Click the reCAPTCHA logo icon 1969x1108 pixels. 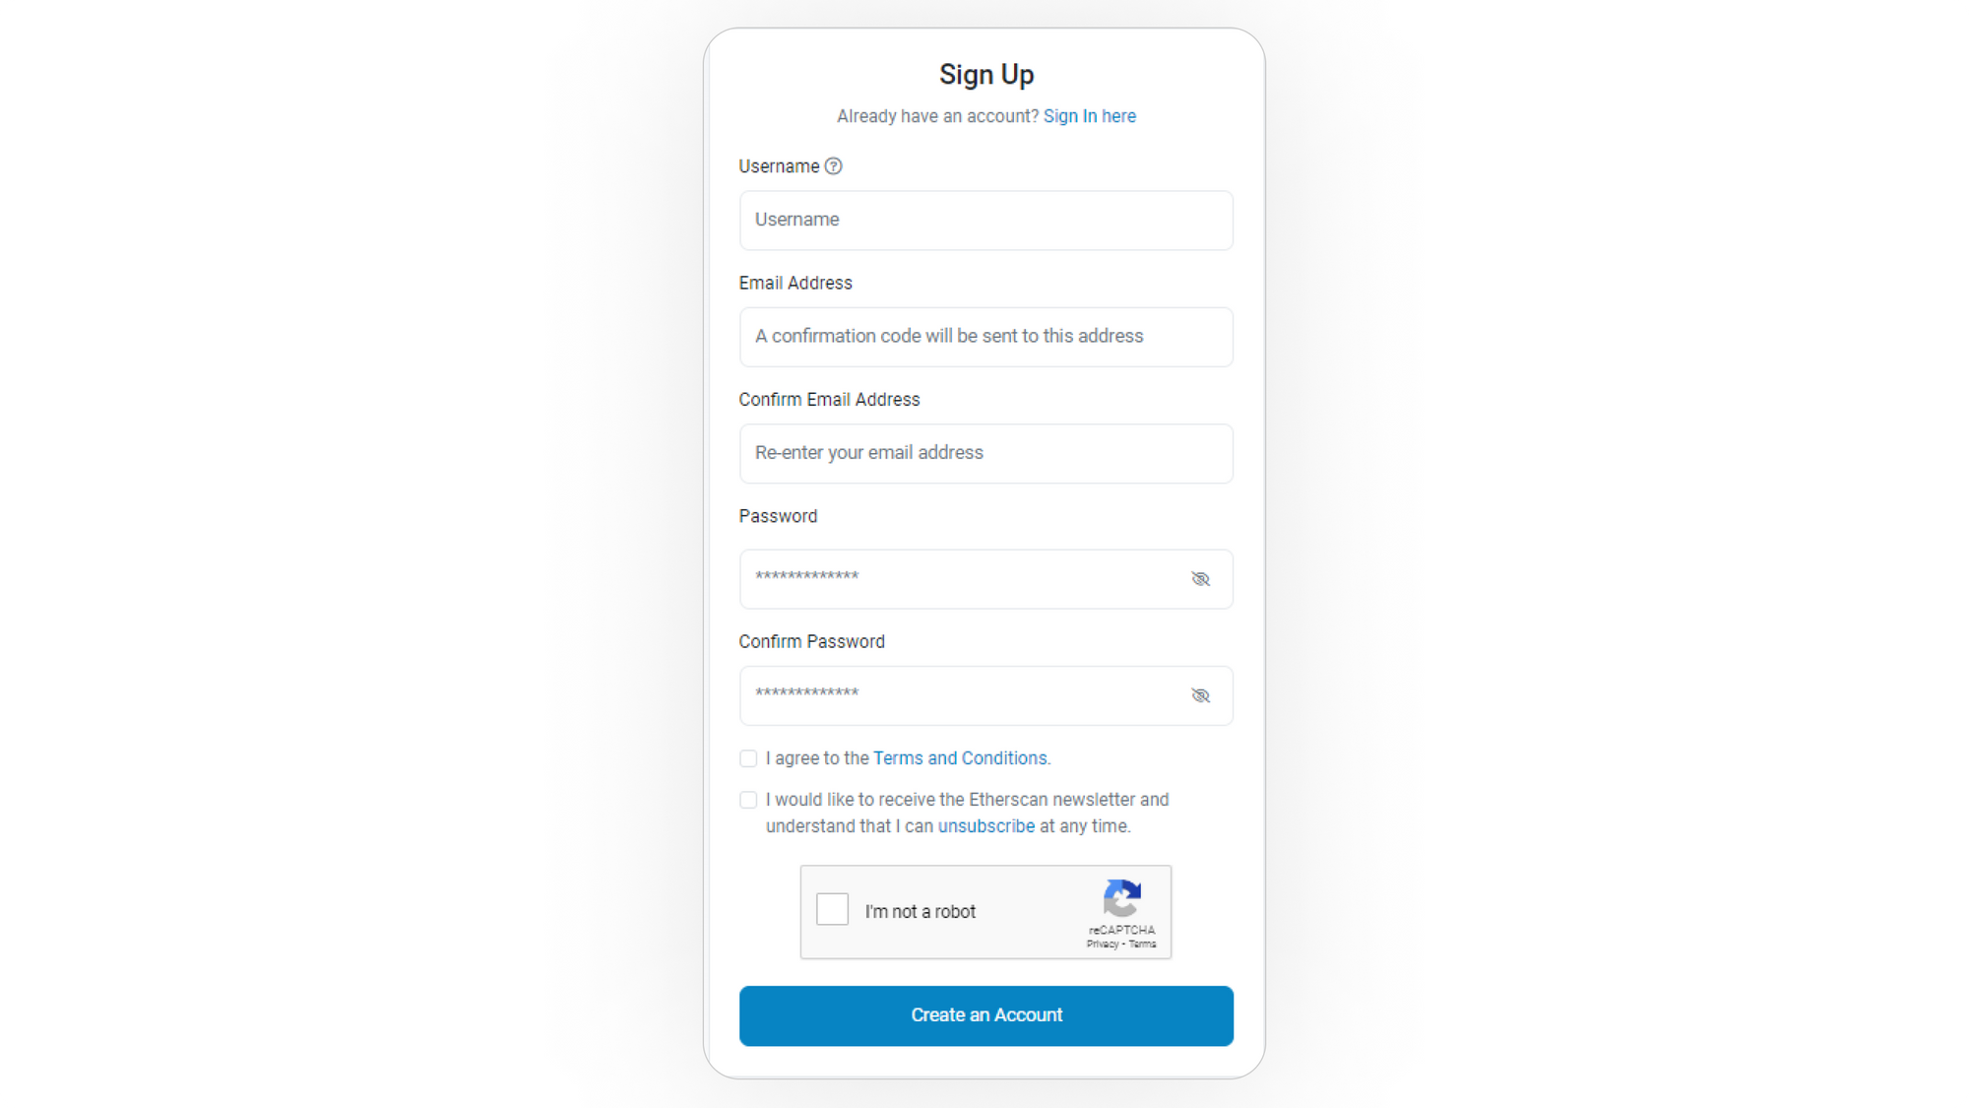[1121, 898]
